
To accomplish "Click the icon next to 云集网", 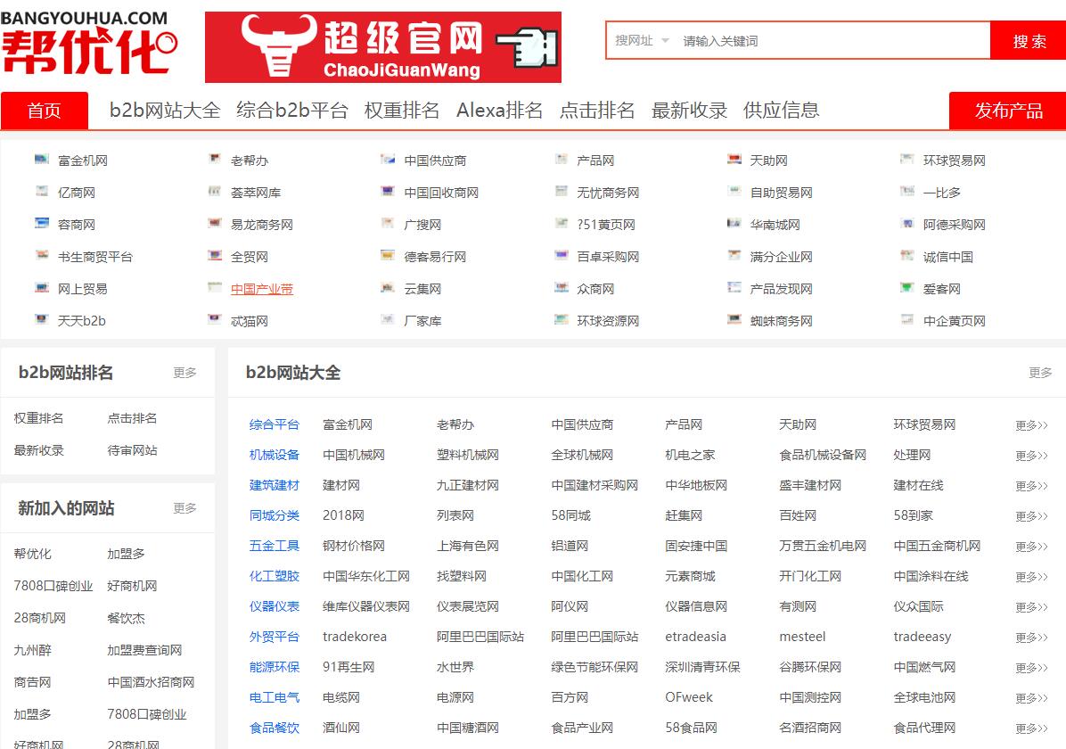I will tap(388, 287).
